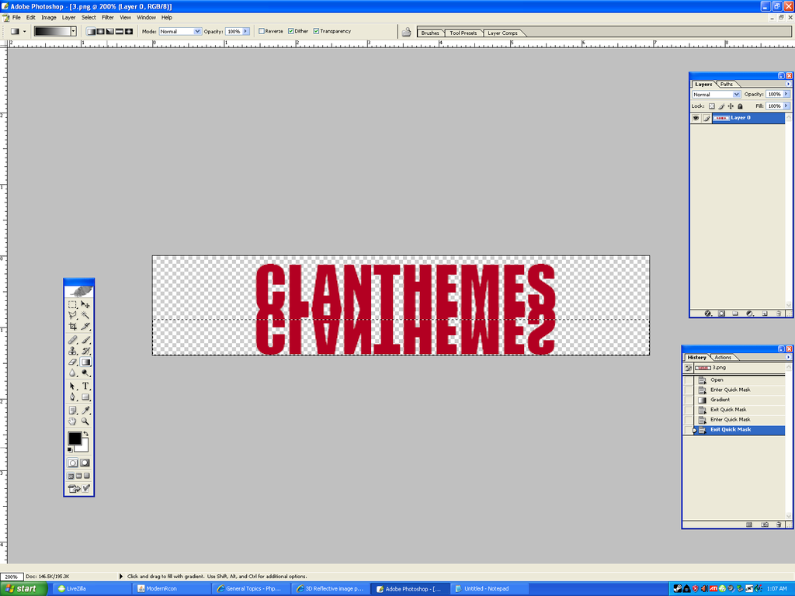Screen dimensions: 795x596
Task: Select the Path Selection tool
Action: pyautogui.click(x=72, y=386)
